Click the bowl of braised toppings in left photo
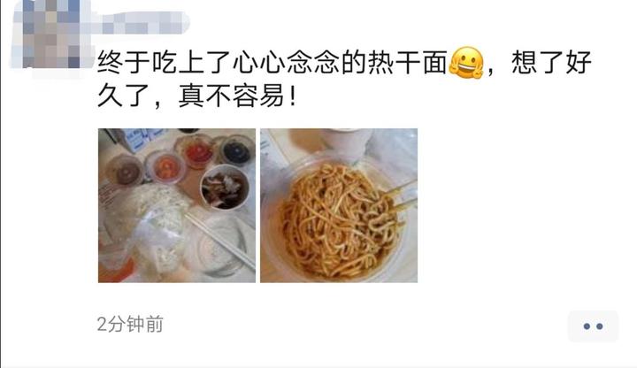This screenshot has width=637, height=368. tap(225, 188)
